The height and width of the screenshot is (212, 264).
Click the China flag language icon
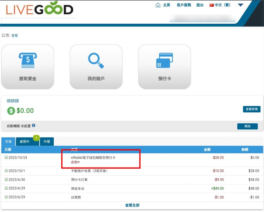pyautogui.click(x=212, y=5)
